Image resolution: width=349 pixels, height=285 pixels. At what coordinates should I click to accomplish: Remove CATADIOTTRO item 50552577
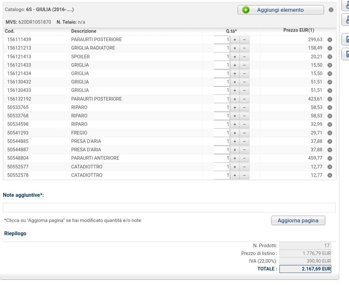pyautogui.click(x=330, y=167)
